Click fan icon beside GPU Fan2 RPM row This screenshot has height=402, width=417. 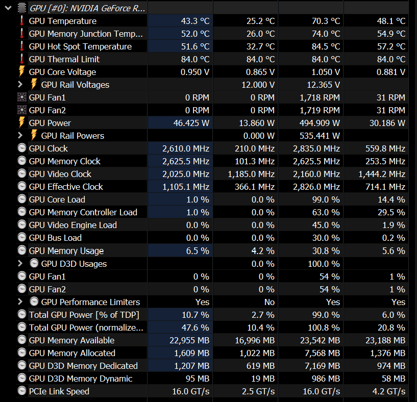tap(22, 110)
